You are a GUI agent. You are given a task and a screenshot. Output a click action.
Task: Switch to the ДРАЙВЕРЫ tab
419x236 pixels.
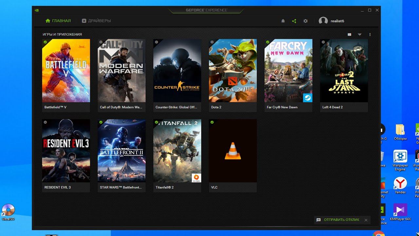tap(96, 21)
